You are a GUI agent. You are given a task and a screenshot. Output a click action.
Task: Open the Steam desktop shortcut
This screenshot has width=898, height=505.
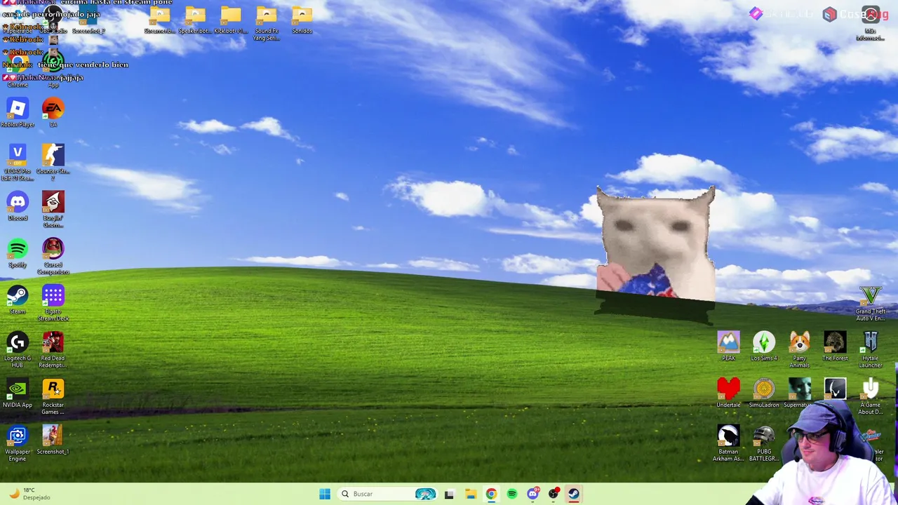point(18,299)
